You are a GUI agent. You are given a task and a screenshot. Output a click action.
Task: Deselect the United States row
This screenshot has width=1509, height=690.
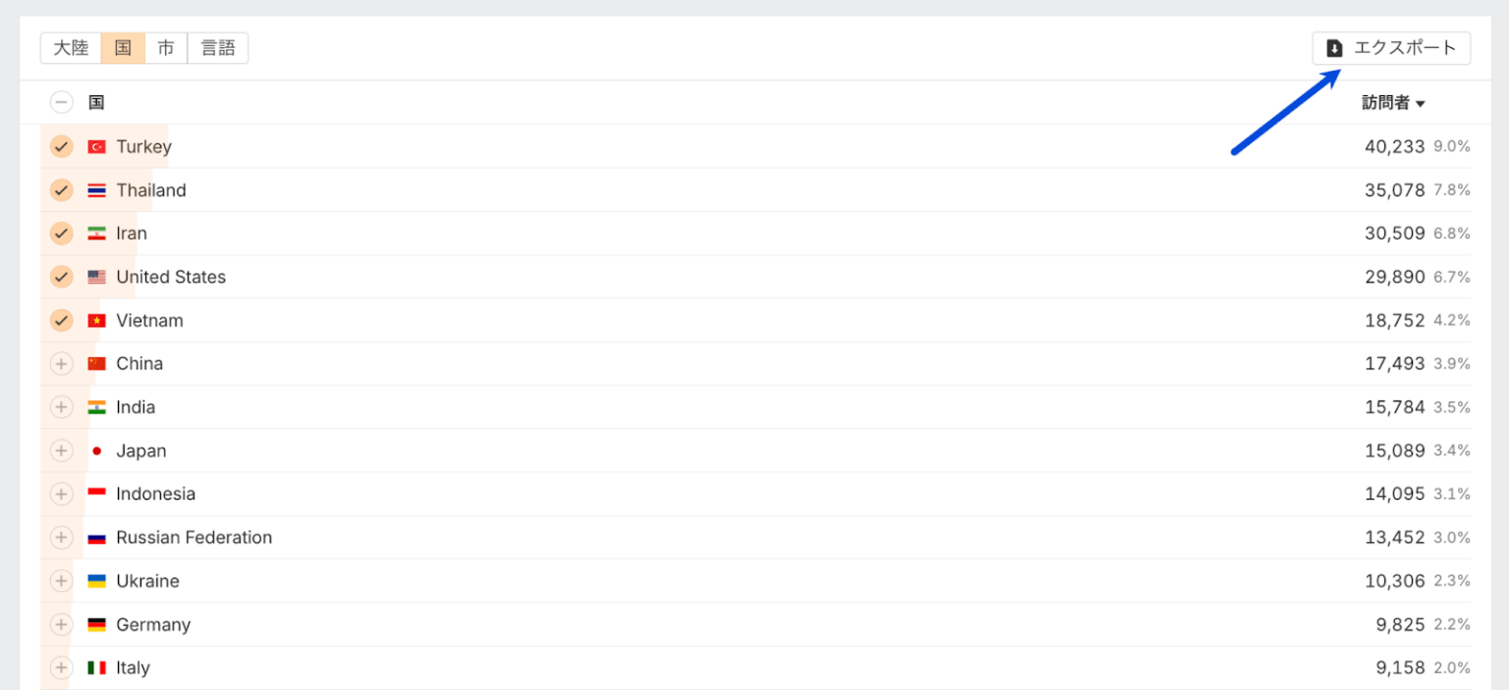pyautogui.click(x=62, y=277)
